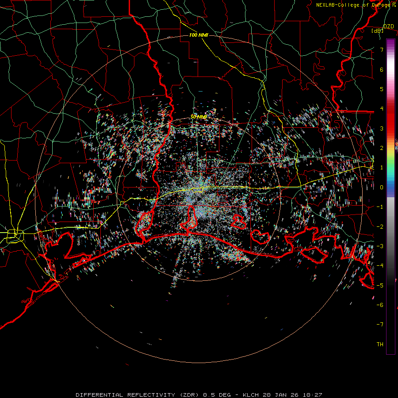
Task: Click the "100 NMI" range ring label
Action: click(199, 35)
